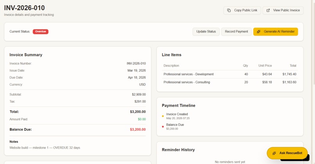This screenshot has height=164, width=315.
Task: Click the INV-2026-010 page heading
Action: (24, 8)
